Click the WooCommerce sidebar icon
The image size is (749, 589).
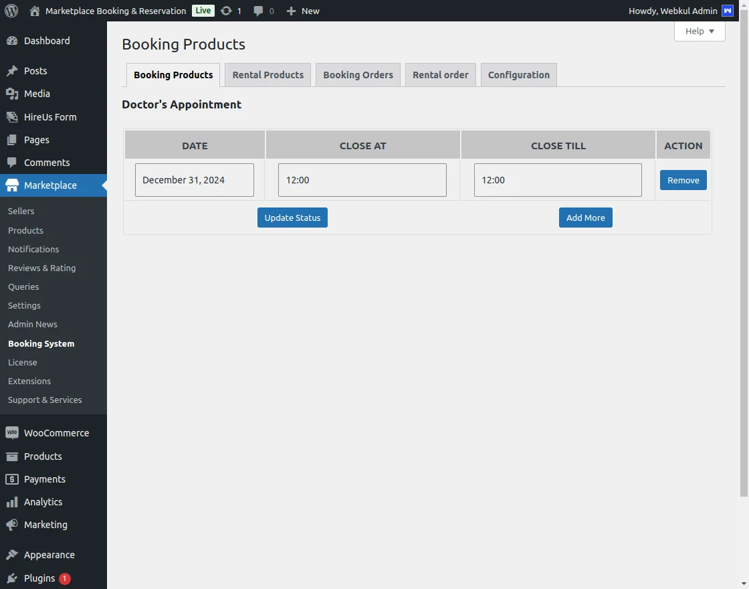click(x=12, y=433)
